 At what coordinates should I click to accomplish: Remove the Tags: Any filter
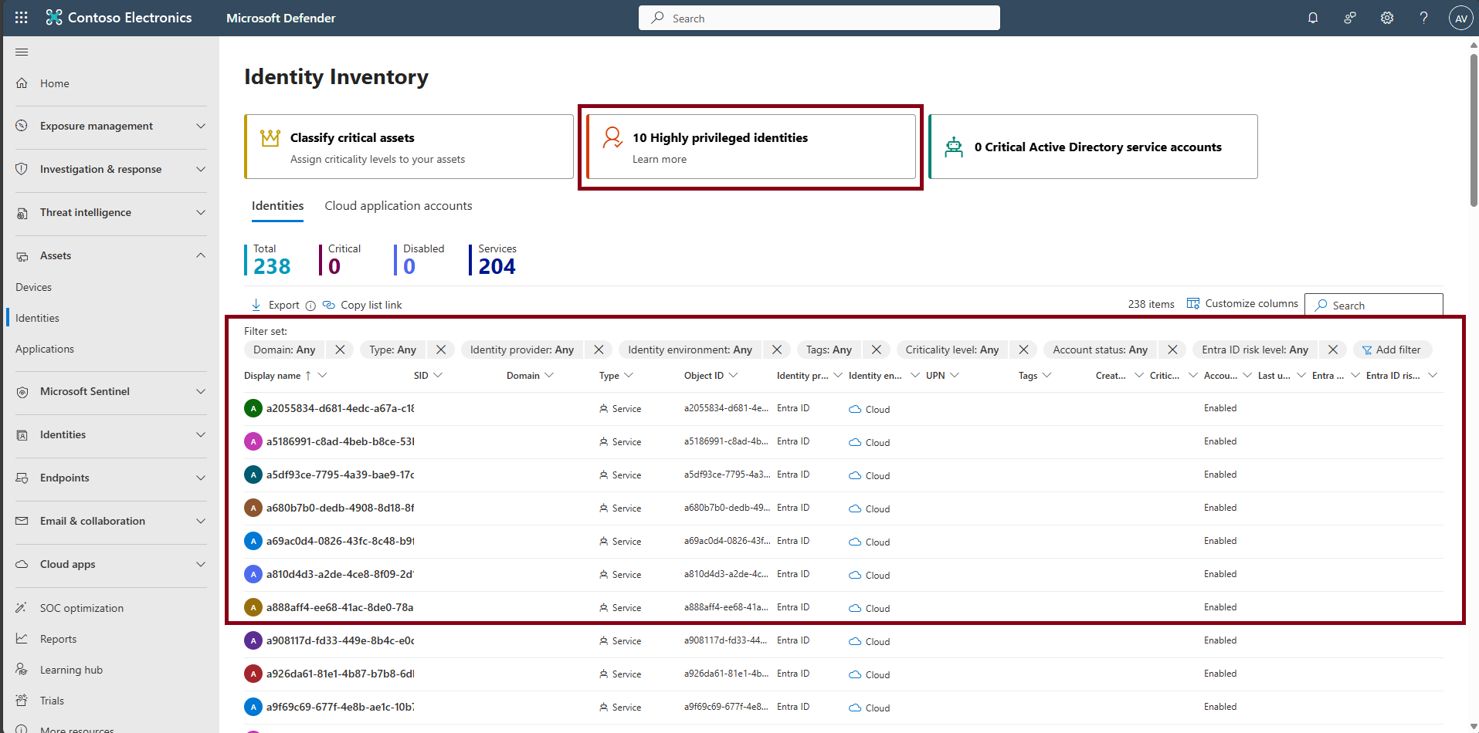877,350
